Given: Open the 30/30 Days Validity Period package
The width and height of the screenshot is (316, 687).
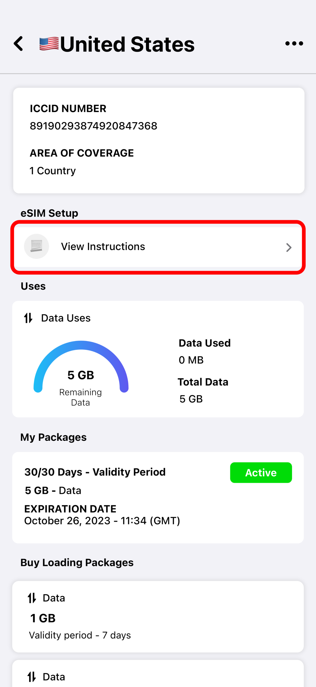Looking at the screenshot, I should [x=158, y=498].
